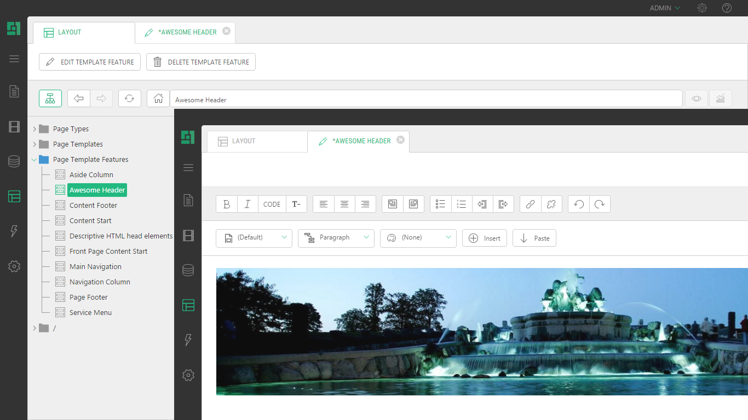Click the document icon in inner sidebar

pyautogui.click(x=188, y=200)
